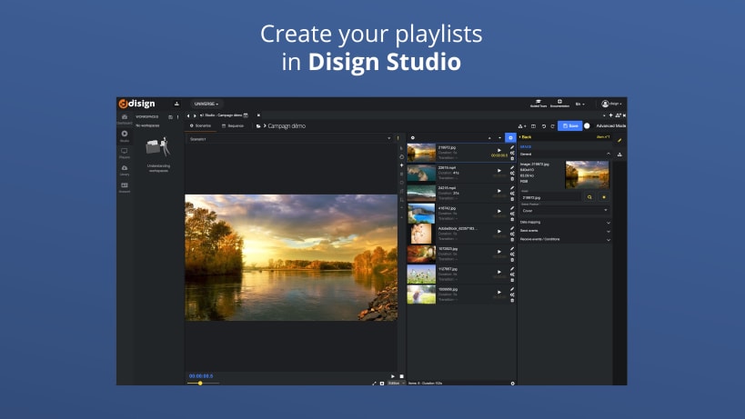Image resolution: width=745 pixels, height=419 pixels.
Task: Play the 1127667.jpg item
Action: point(498,272)
